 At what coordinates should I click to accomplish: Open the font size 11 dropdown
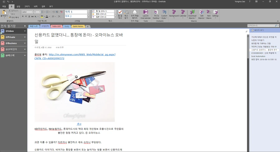(x=40, y=12)
